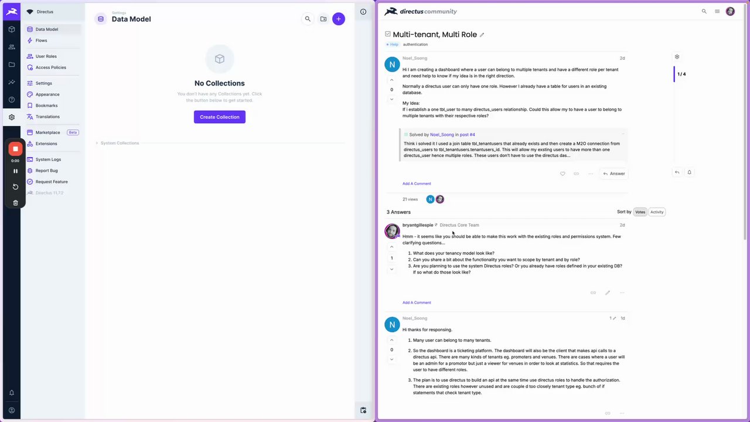Viewport: 750px width, 422px height.
Task: Click the solved checkbox beside topic title
Action: (388, 34)
